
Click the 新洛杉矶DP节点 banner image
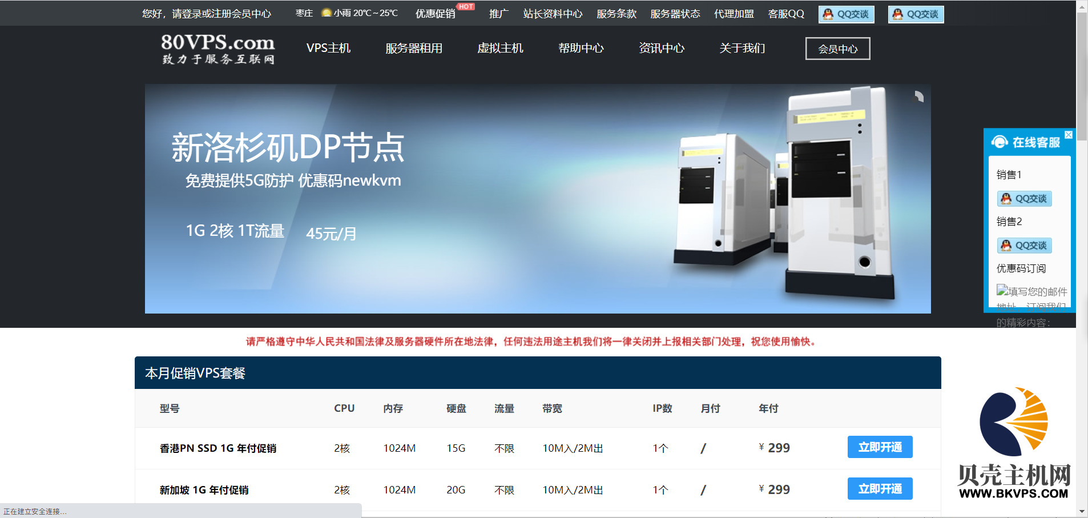point(538,199)
